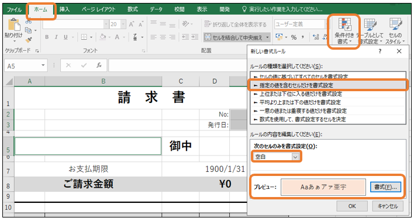The image size is (414, 221).
Task: Increase font size with larger A
Action: (131, 25)
